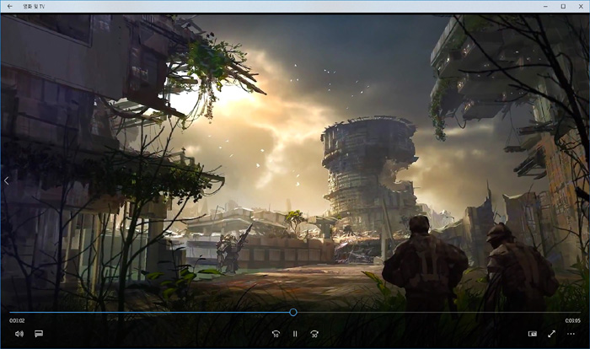Viewport: 590px width, 349px height.
Task: Click the remaining time 0:03:05
Action: [572, 321]
